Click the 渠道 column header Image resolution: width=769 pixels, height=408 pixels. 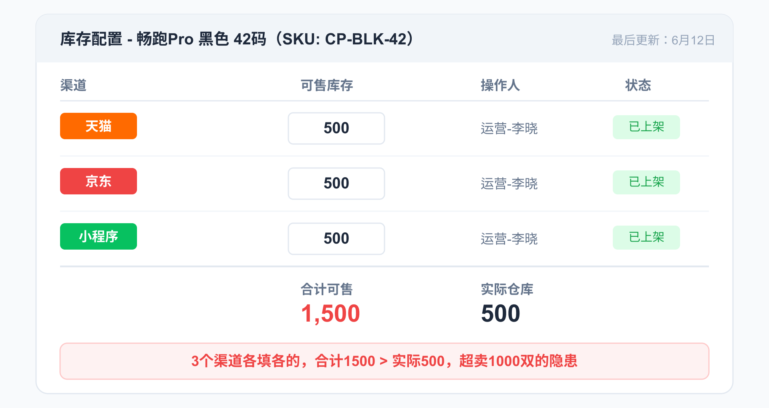pos(73,85)
